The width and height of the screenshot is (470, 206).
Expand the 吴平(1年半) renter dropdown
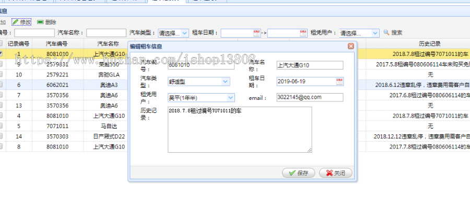pyautogui.click(x=230, y=98)
